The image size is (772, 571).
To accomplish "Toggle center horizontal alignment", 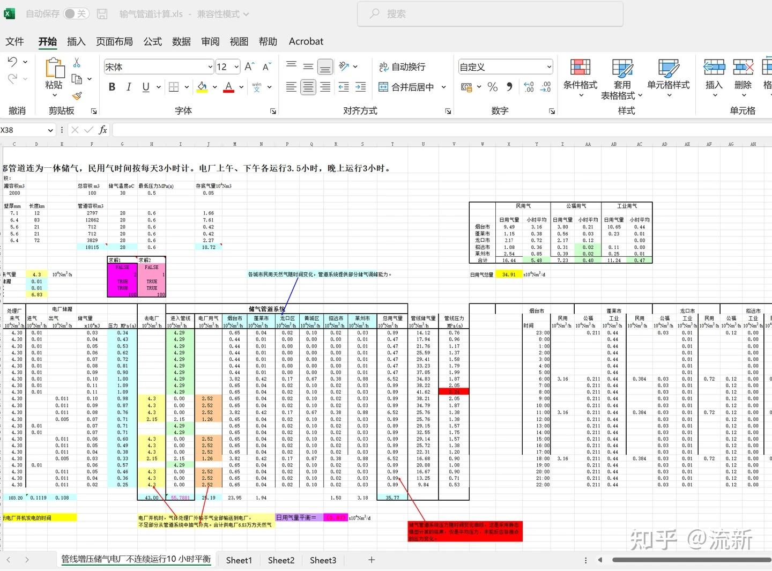I will click(308, 87).
